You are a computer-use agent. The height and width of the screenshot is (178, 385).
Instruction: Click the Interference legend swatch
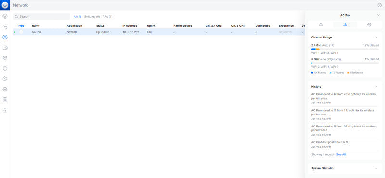pyautogui.click(x=348, y=73)
